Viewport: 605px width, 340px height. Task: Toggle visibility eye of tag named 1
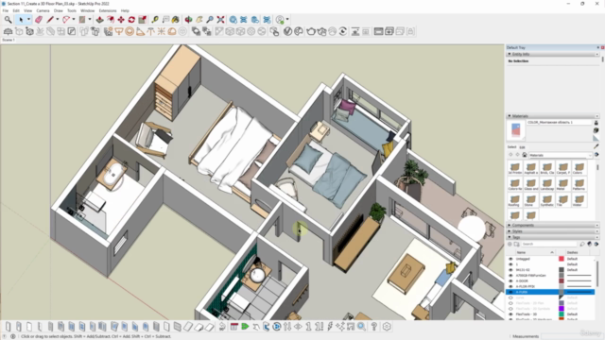[x=510, y=264]
